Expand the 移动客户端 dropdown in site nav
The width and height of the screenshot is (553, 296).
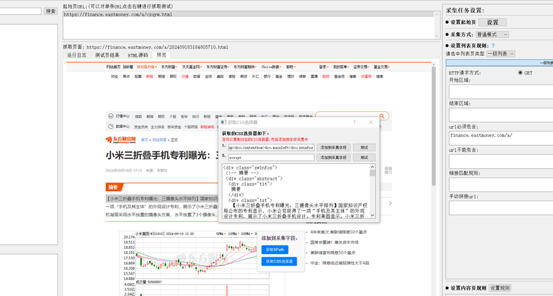(x=147, y=66)
